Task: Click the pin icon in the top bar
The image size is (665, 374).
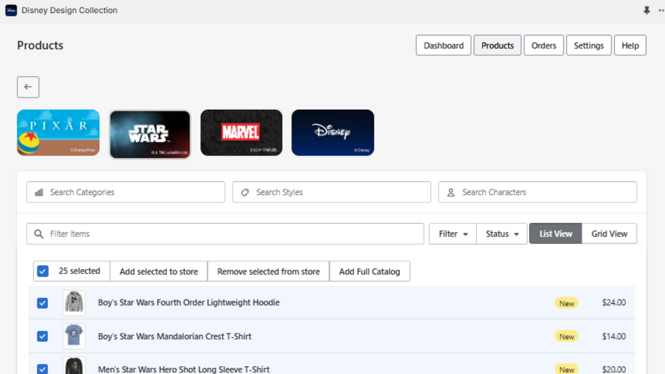Action: [x=646, y=10]
